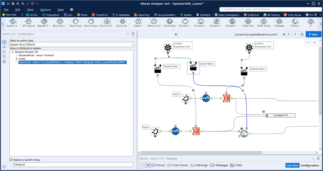Click the canvas horizontal scrollbar
The image size is (323, 171).
(x=201, y=152)
